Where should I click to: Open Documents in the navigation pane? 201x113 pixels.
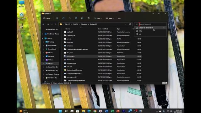pyautogui.click(x=52, y=46)
